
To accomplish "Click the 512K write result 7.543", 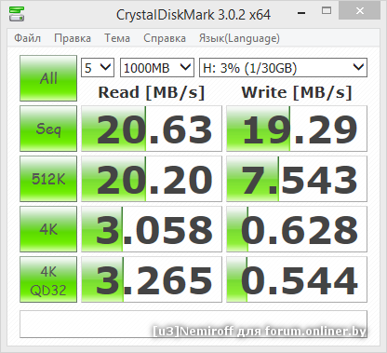I will coord(297,179).
